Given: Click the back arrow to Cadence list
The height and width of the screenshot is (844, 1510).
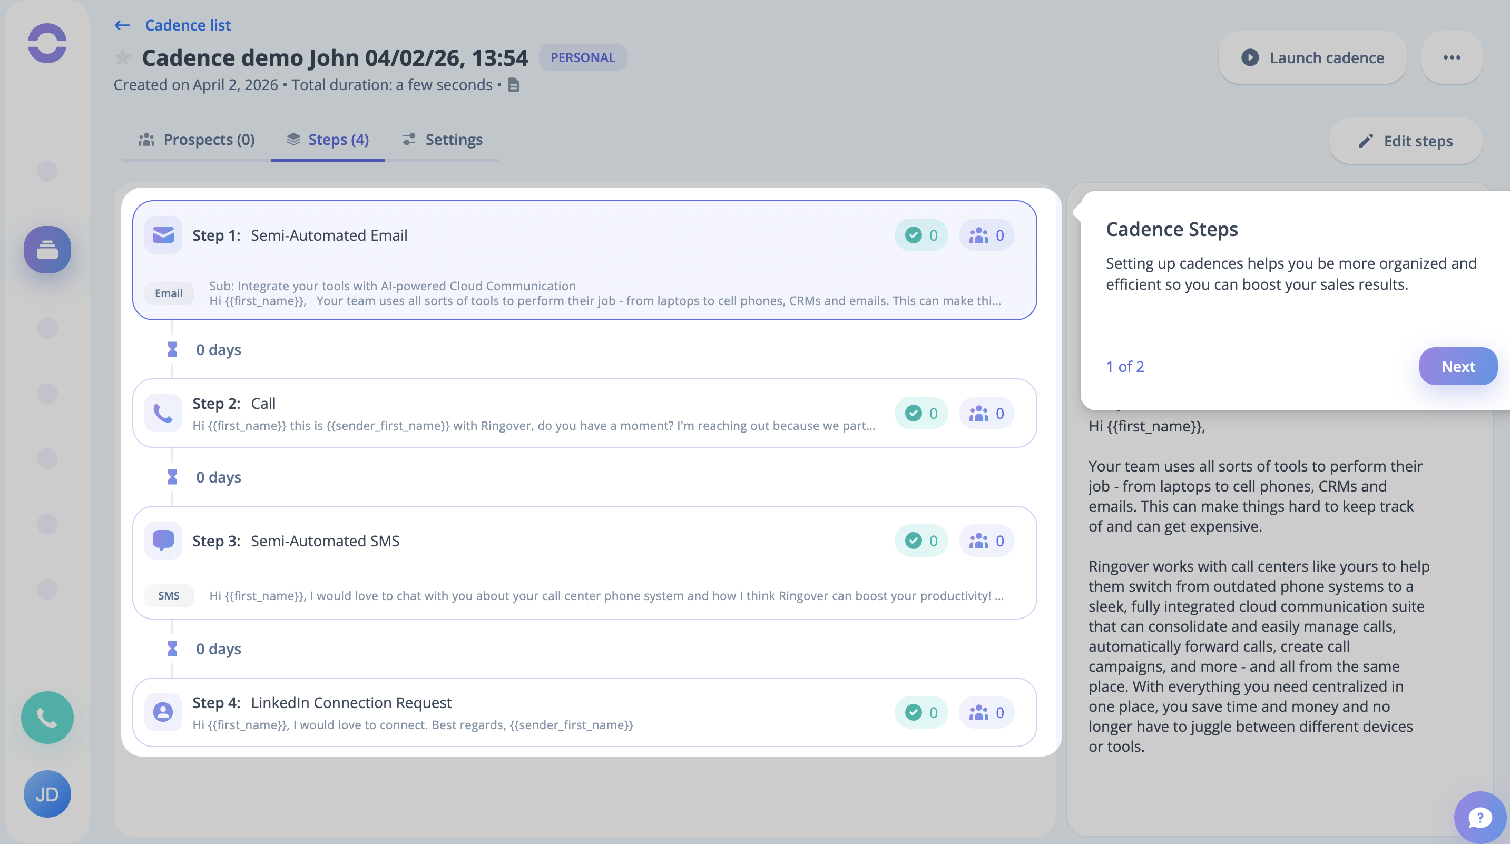Looking at the screenshot, I should coord(122,25).
